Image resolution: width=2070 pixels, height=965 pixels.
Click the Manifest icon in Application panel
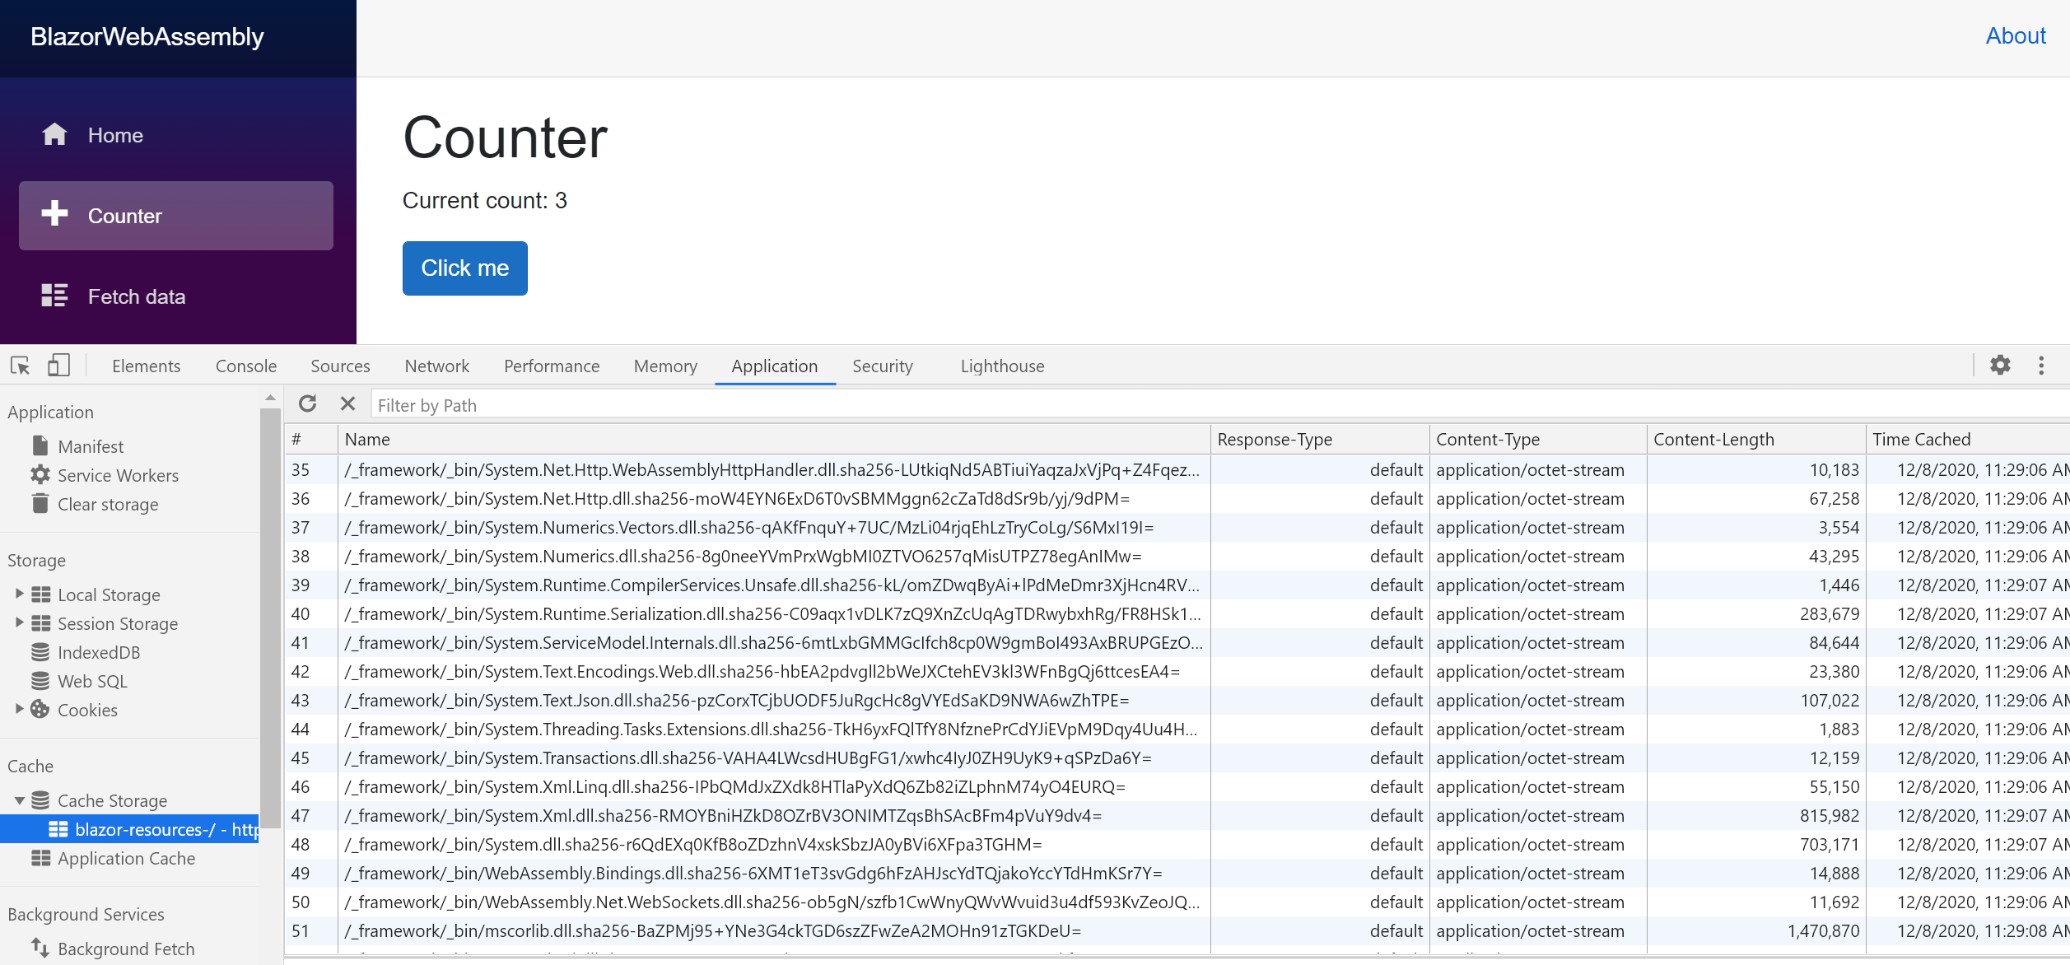tap(41, 445)
